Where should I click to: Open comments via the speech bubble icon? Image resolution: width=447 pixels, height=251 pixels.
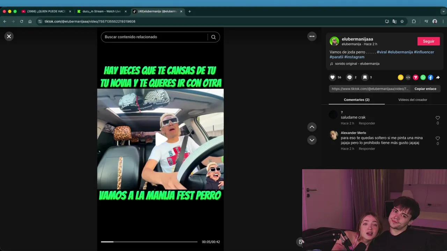(349, 77)
